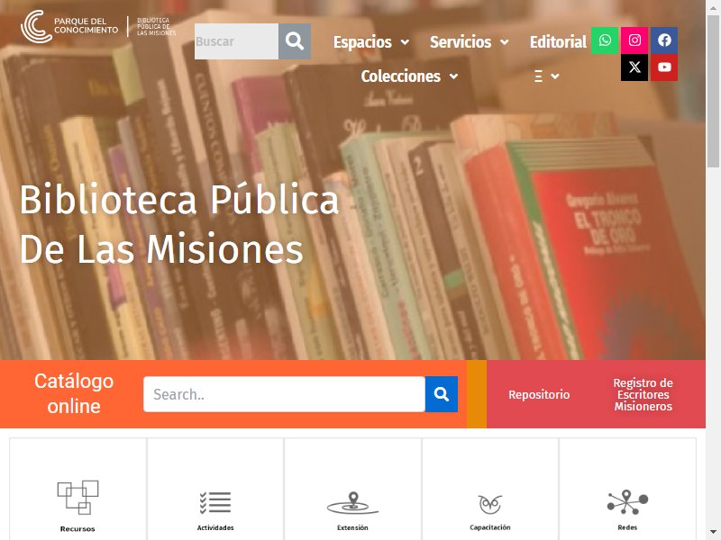Screen dimensions: 721x540
Task: Open the Extensión map pin icon
Action: (352, 502)
